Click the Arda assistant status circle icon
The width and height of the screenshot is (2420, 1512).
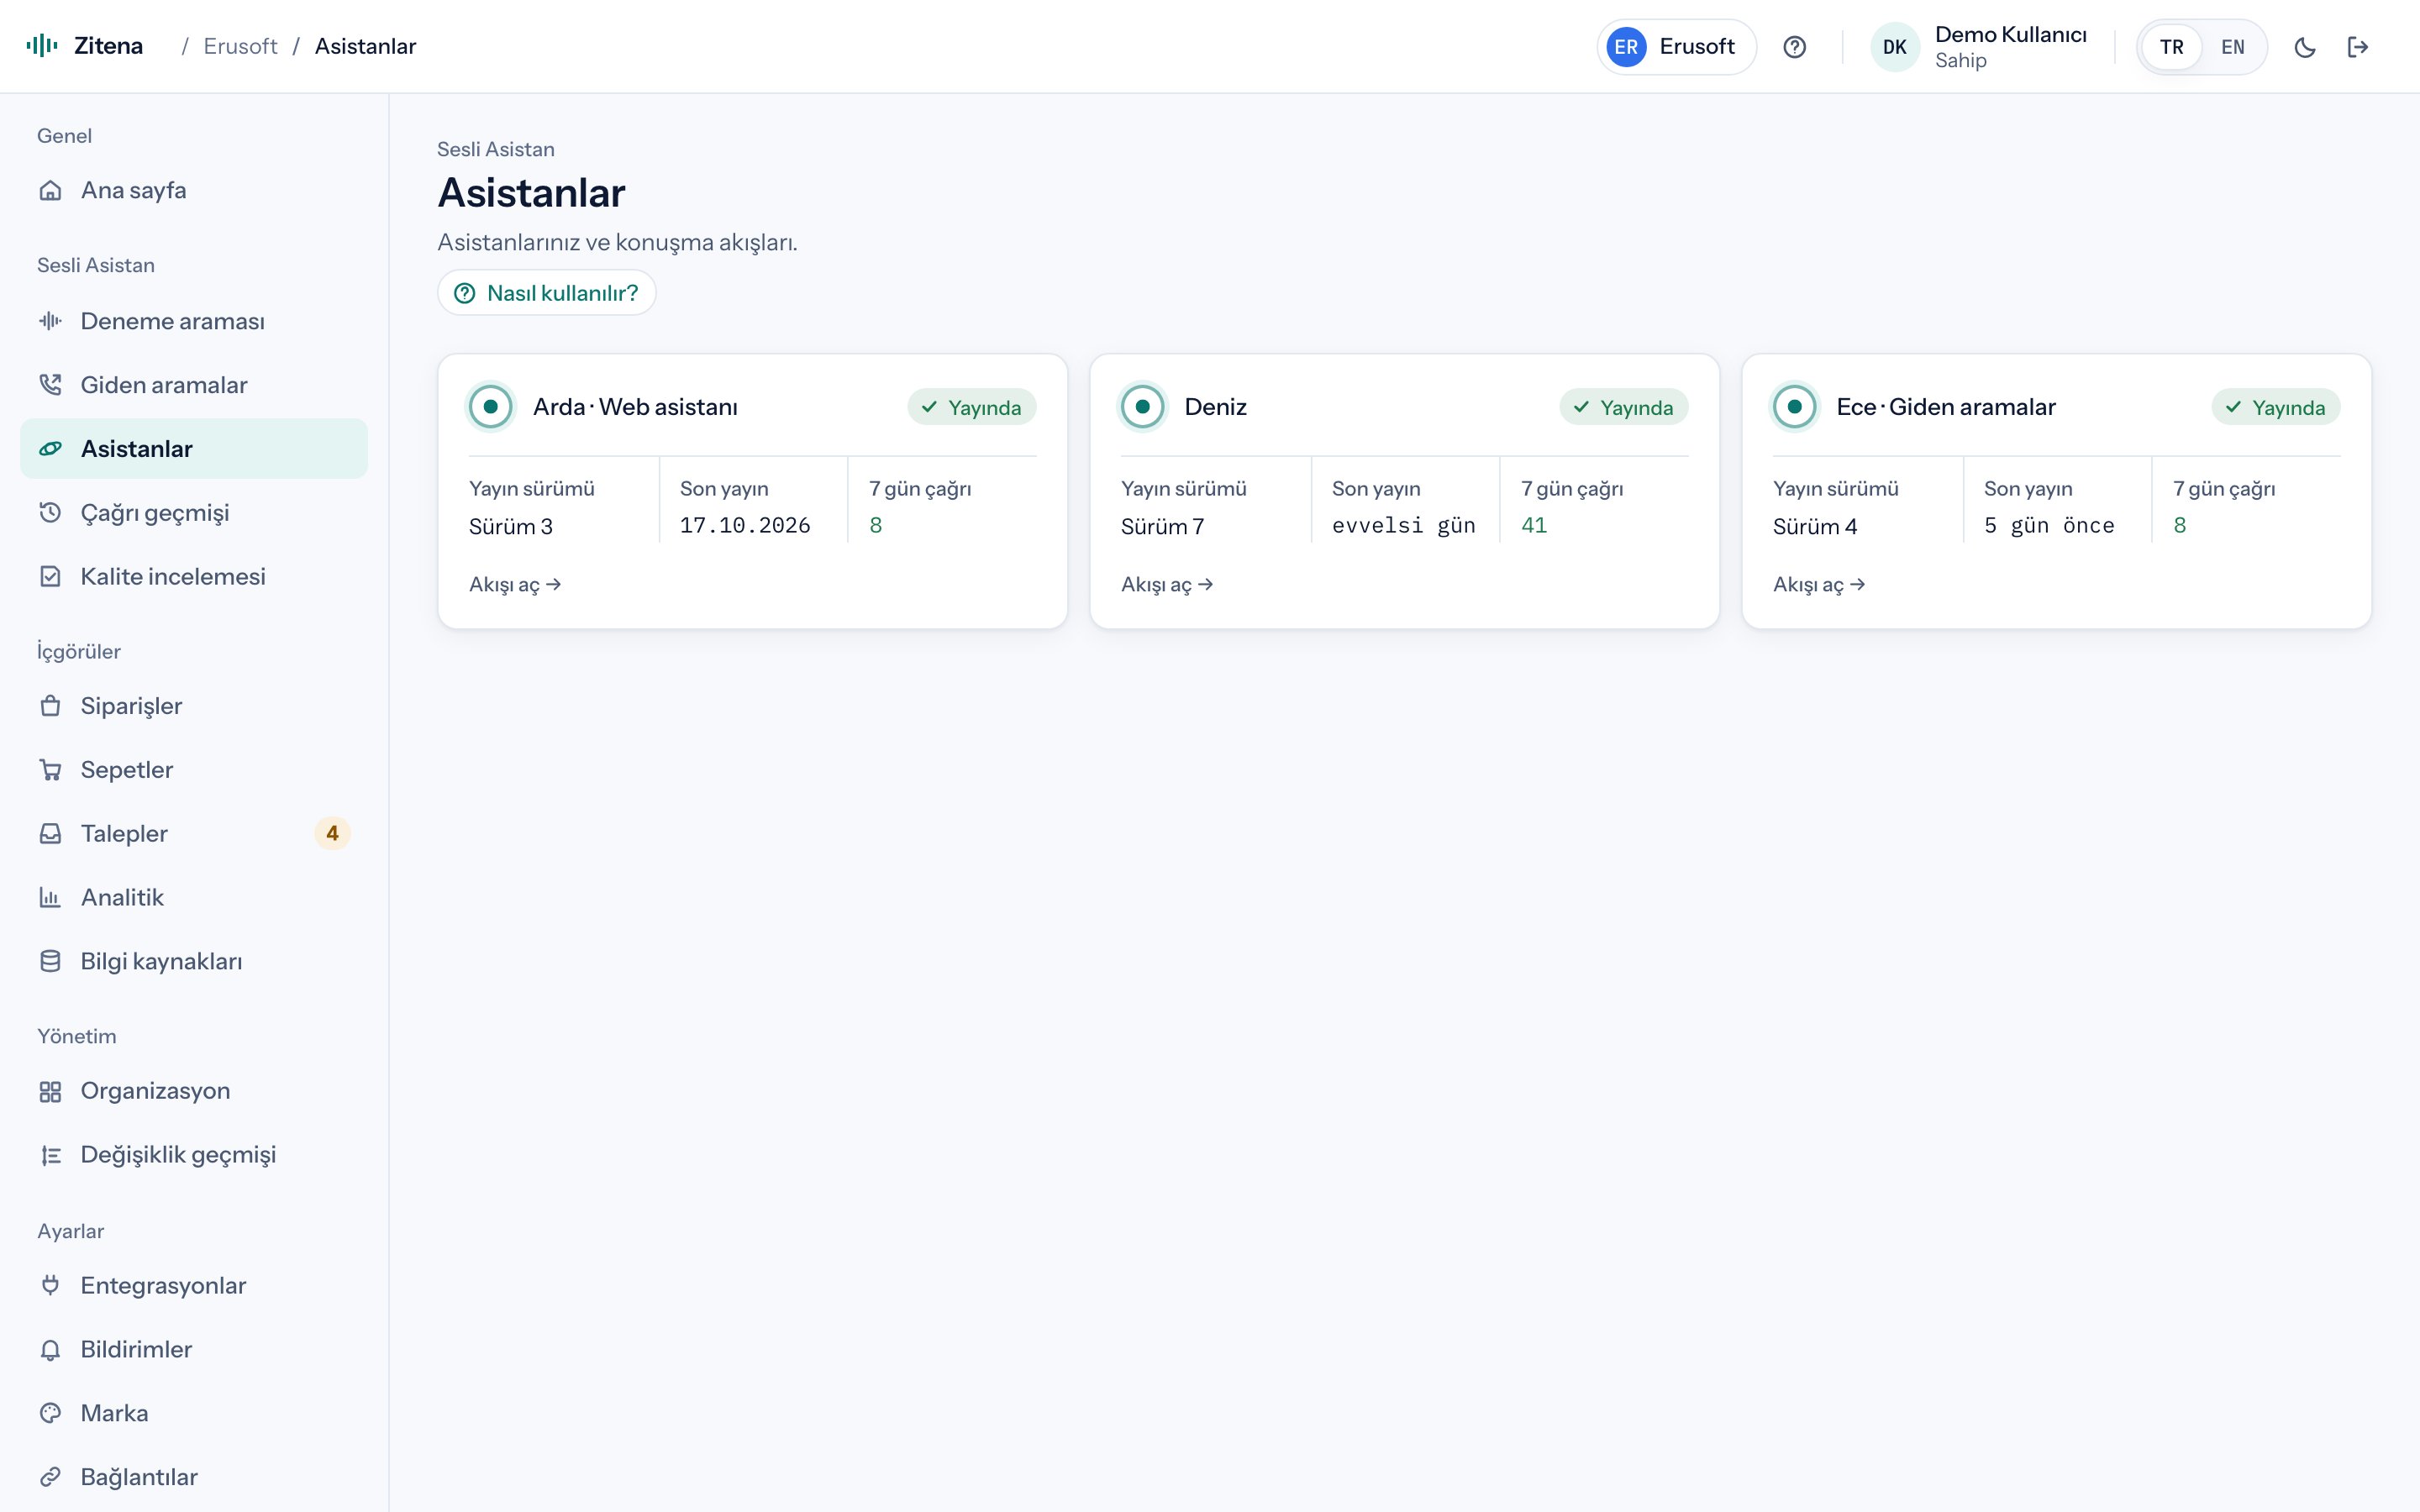point(491,407)
